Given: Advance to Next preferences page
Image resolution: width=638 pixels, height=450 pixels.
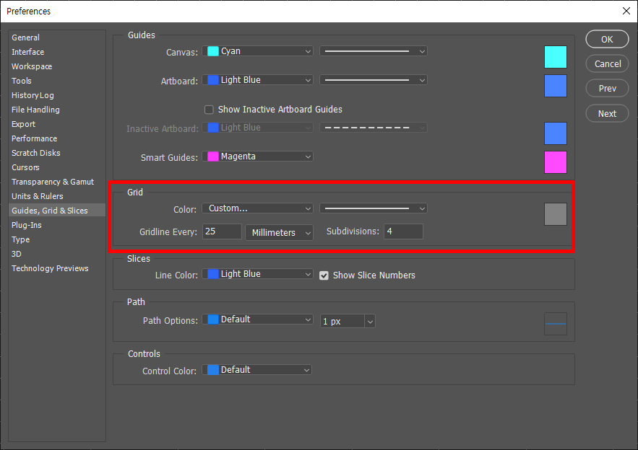Looking at the screenshot, I should pyautogui.click(x=607, y=113).
